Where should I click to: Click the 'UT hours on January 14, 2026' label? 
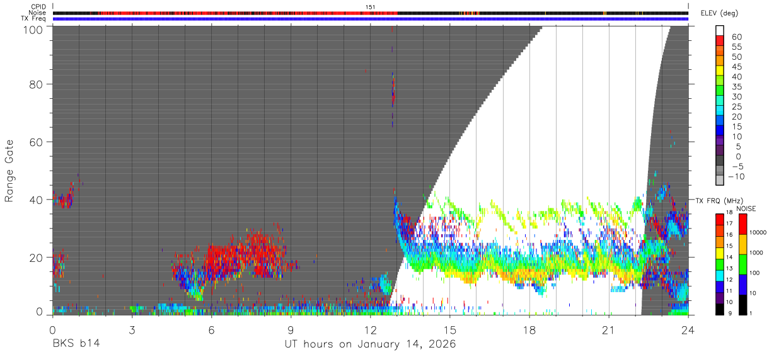[x=371, y=344]
